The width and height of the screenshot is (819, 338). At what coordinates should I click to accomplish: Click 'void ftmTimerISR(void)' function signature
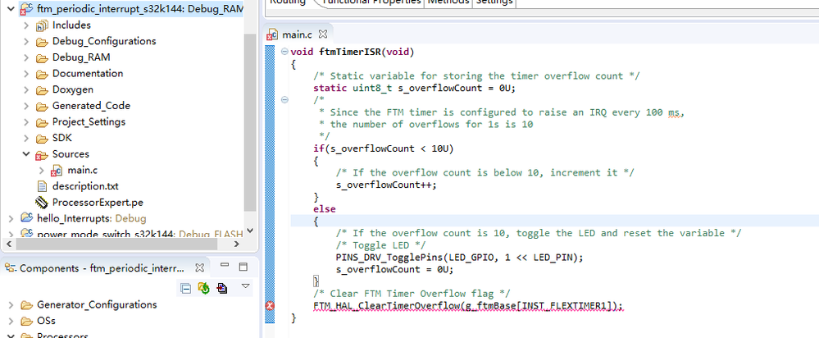click(352, 52)
